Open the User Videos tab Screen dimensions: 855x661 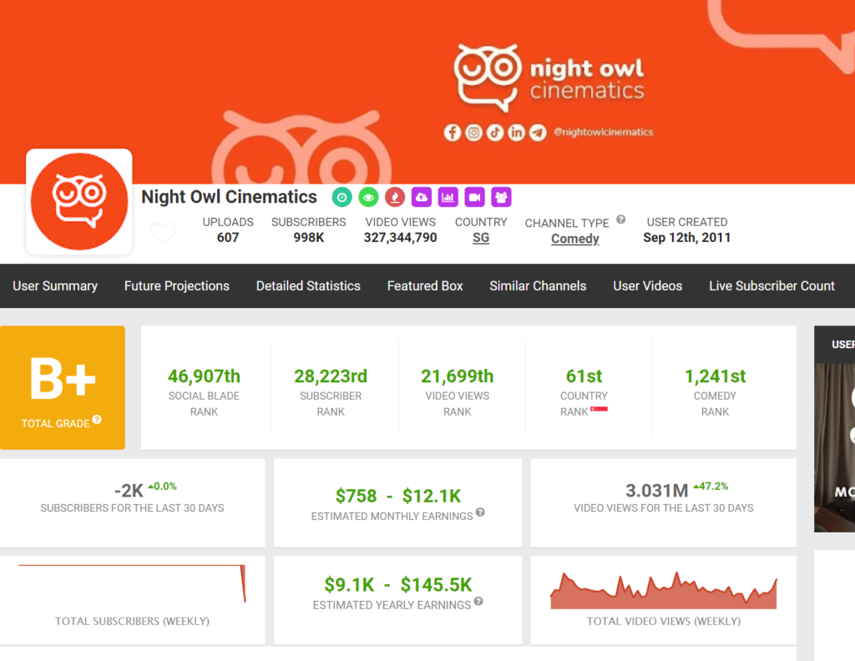coord(647,286)
